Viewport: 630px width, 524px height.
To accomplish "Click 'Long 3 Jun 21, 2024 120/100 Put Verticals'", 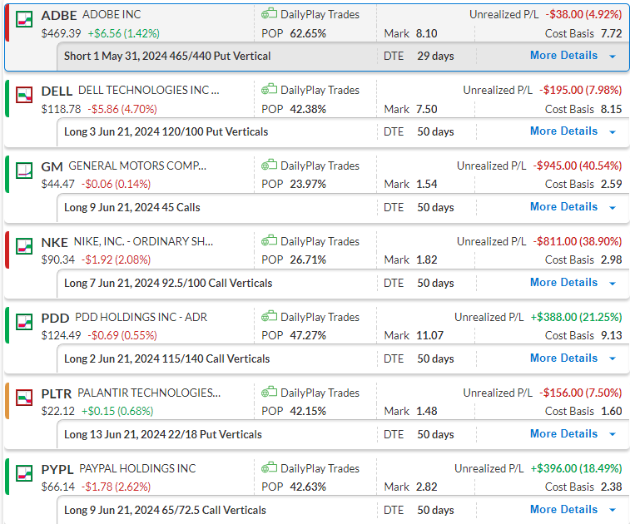I will click(166, 131).
